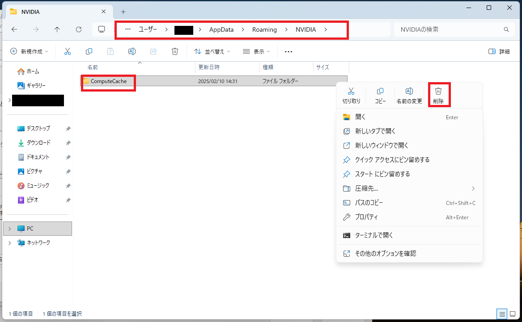Click 新規作成 new button
The height and width of the screenshot is (322, 522).
[x=29, y=51]
